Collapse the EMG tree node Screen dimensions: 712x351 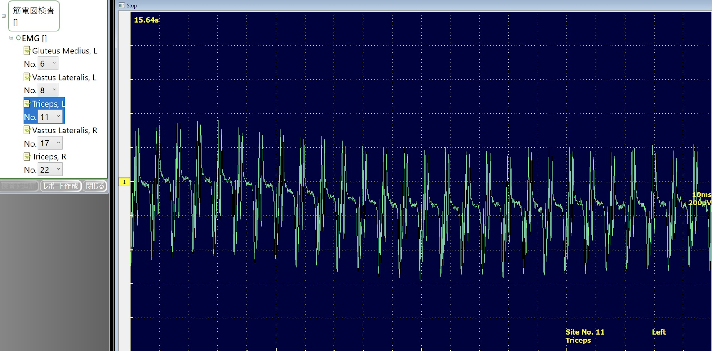(11, 38)
